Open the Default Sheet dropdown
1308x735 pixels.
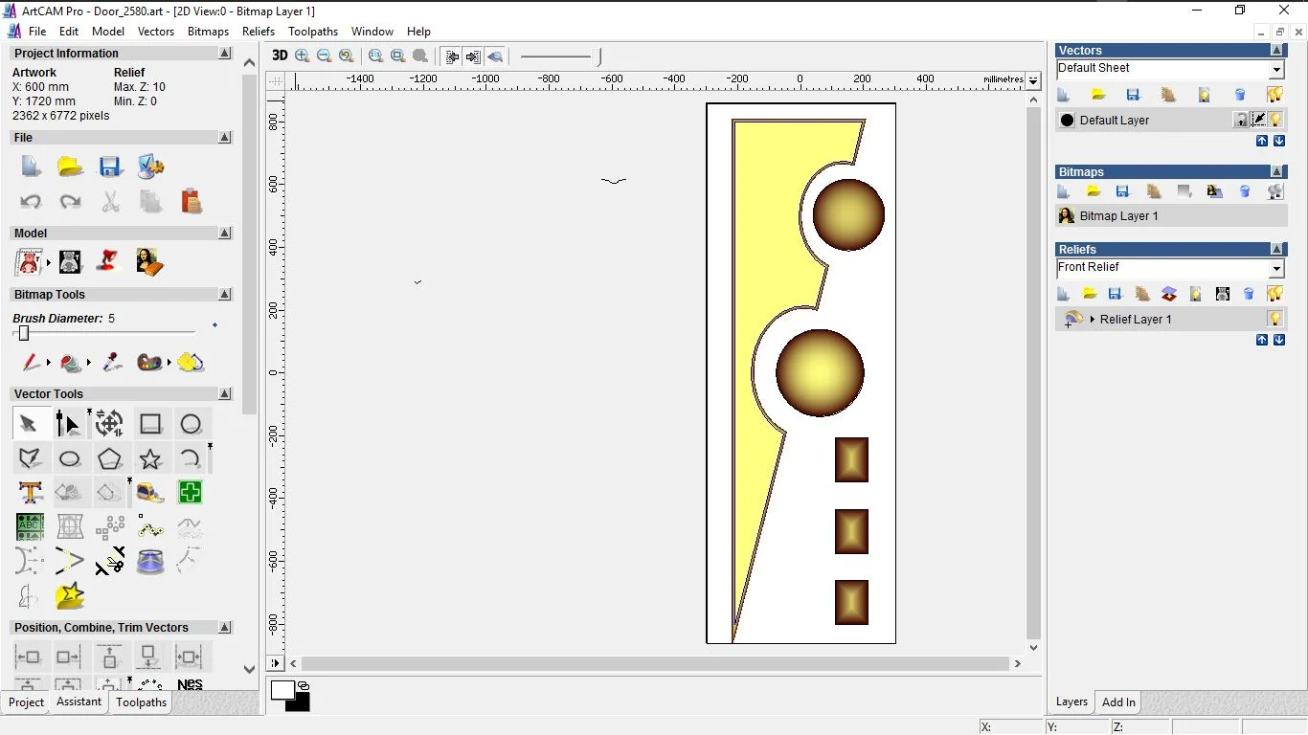1276,69
